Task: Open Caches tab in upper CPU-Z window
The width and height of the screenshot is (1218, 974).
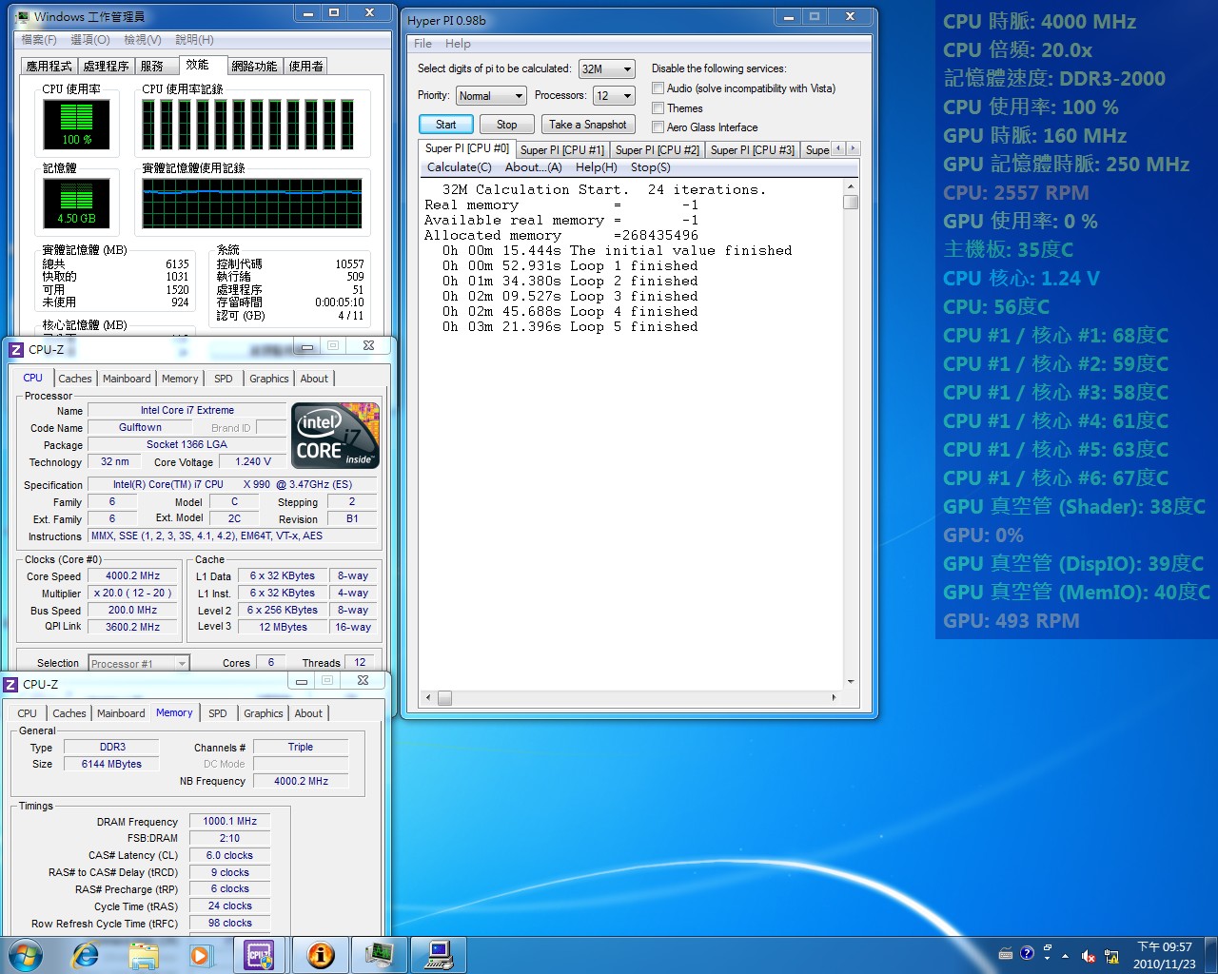Action: 75,379
